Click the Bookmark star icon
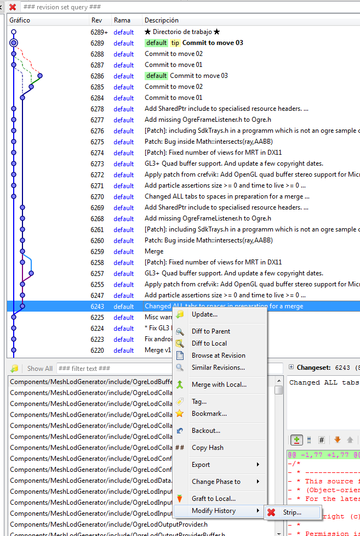 (180, 414)
